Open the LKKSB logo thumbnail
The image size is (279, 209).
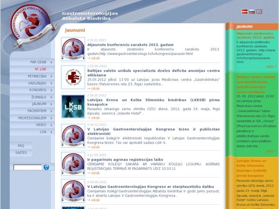pyautogui.click(x=73, y=106)
